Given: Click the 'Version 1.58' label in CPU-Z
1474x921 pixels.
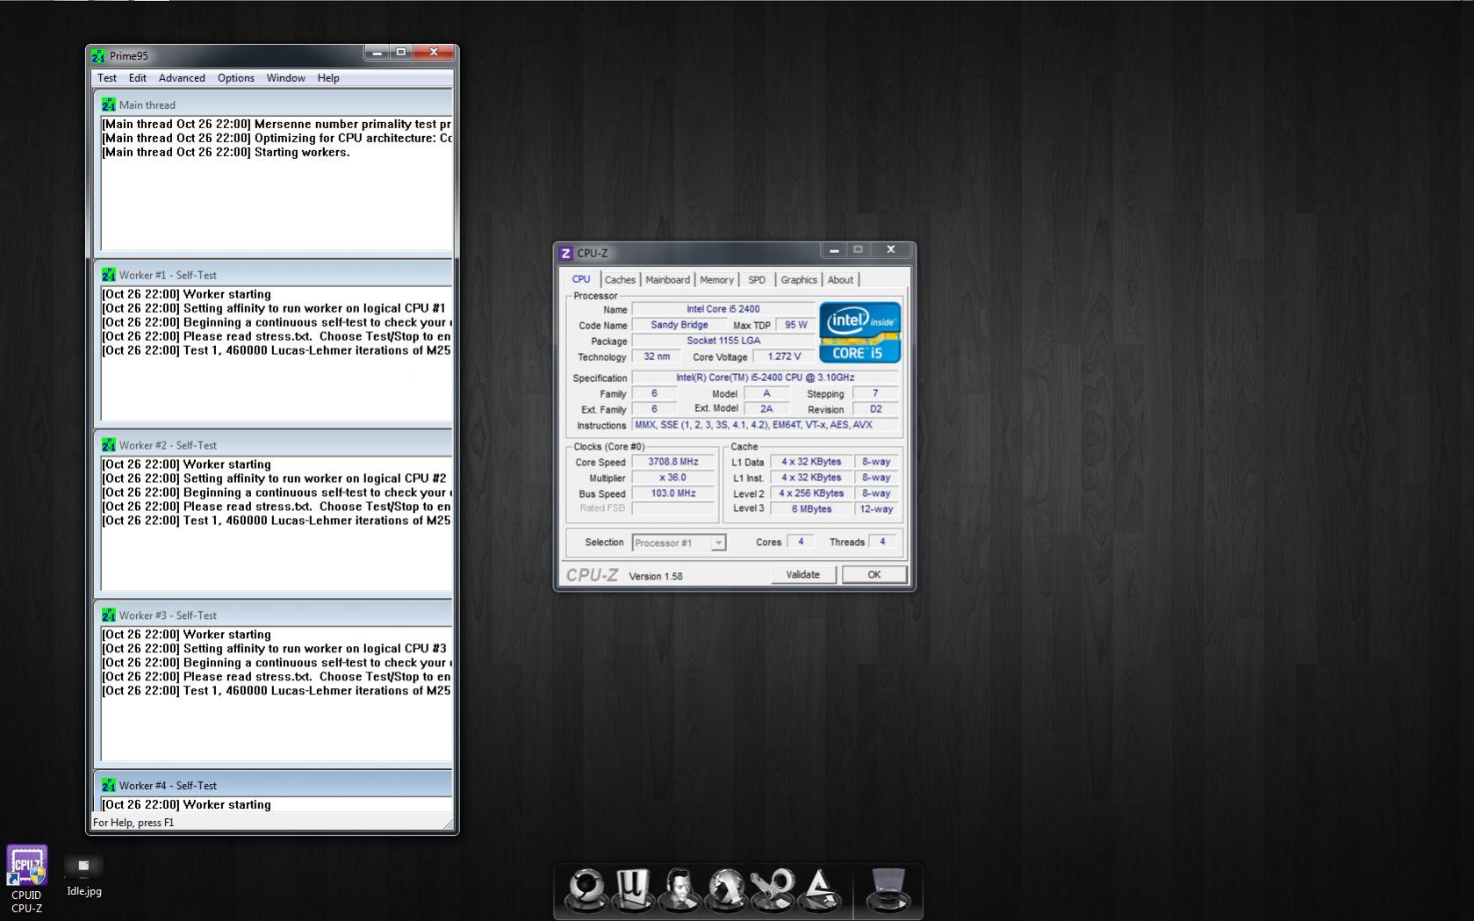Looking at the screenshot, I should tap(656, 576).
